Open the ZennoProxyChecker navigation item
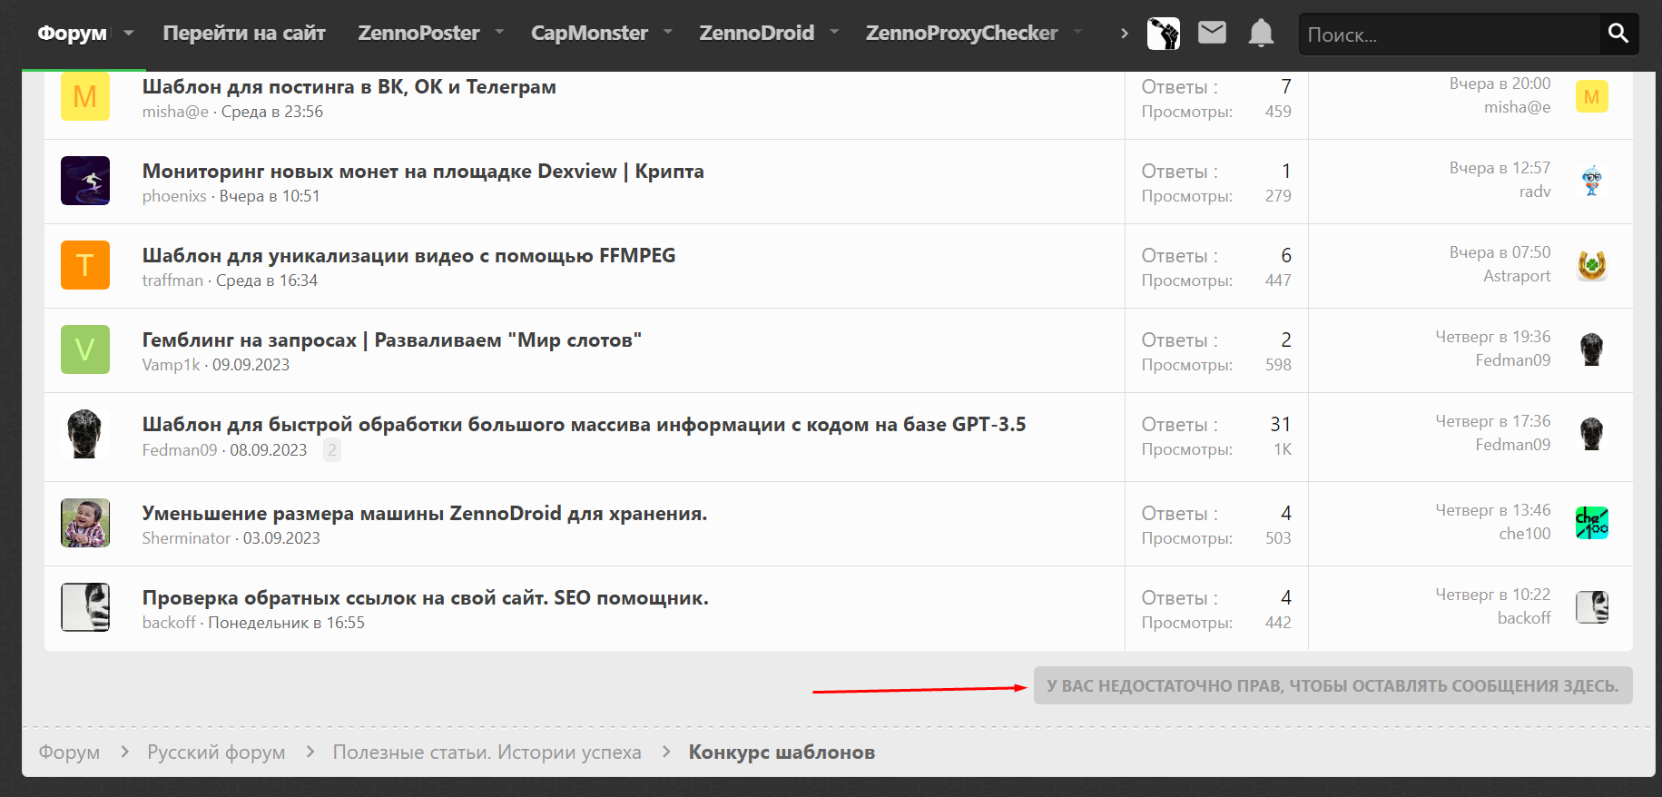 pyautogui.click(x=961, y=34)
